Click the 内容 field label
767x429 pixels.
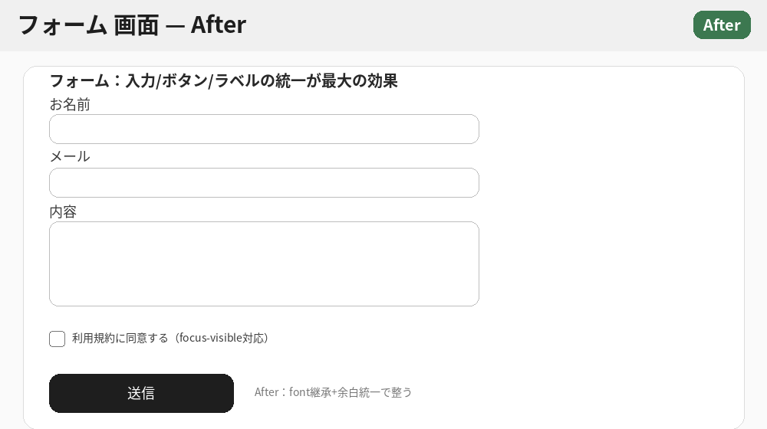(63, 212)
